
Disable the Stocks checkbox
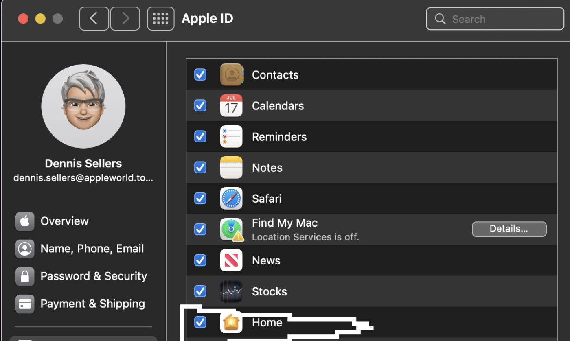(x=200, y=291)
